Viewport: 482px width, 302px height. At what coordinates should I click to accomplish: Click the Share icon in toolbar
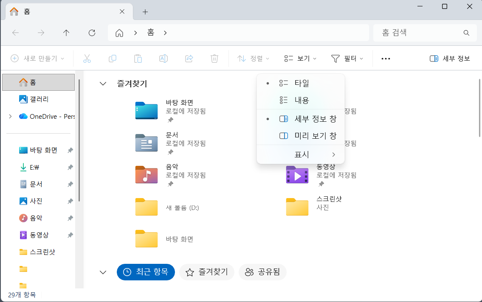coord(189,58)
